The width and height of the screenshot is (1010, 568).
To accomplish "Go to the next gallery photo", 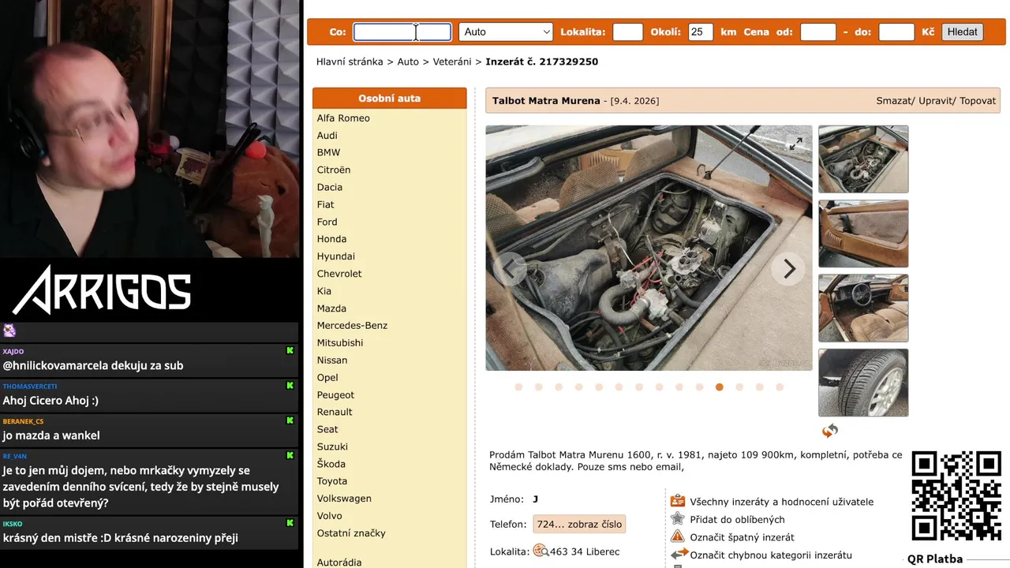I will 789,269.
